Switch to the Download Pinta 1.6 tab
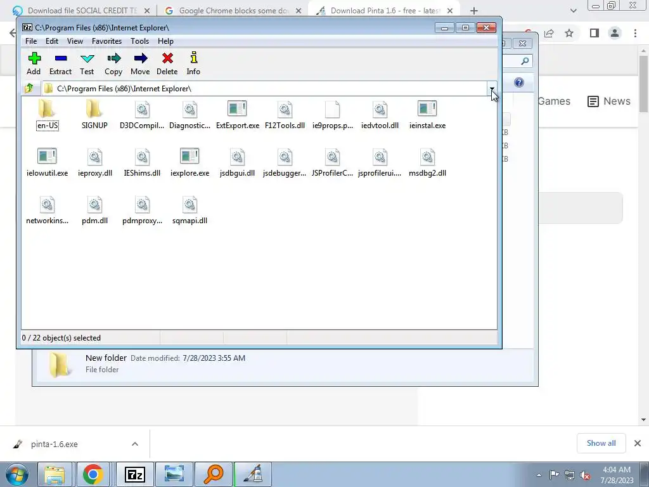Image resolution: width=649 pixels, height=487 pixels. pyautogui.click(x=385, y=11)
